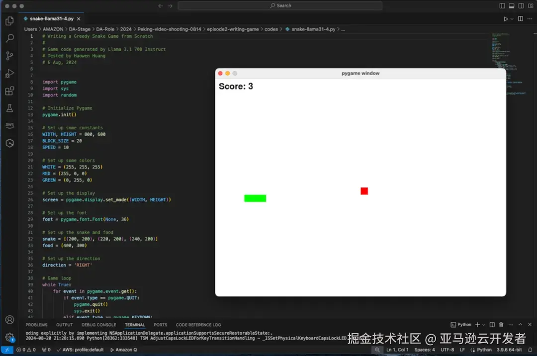Screen dimensions: 537x356
Task: Open the LF end-of-line selector
Action: pos(462,350)
